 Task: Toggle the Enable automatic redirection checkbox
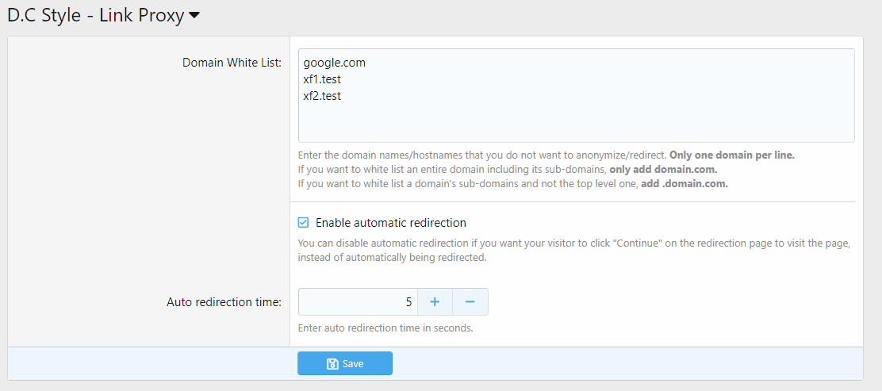coord(303,223)
